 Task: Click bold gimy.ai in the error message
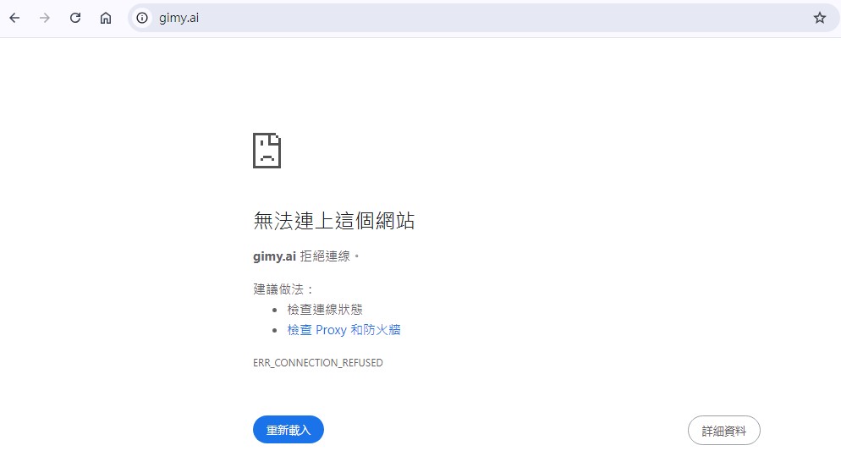point(274,256)
